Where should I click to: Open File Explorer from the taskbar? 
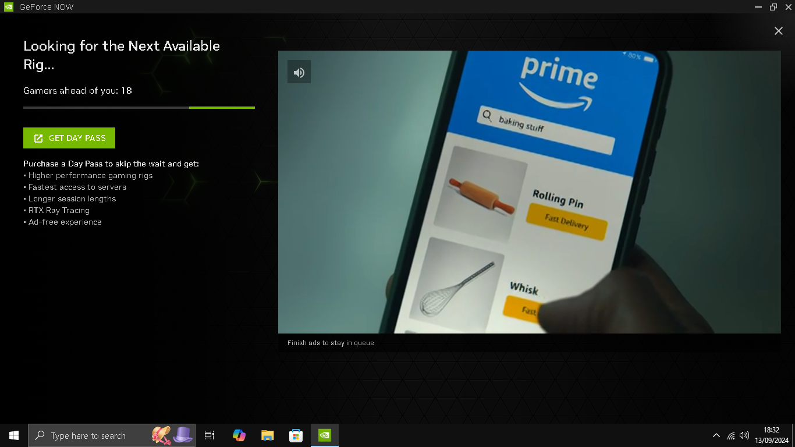click(268, 435)
